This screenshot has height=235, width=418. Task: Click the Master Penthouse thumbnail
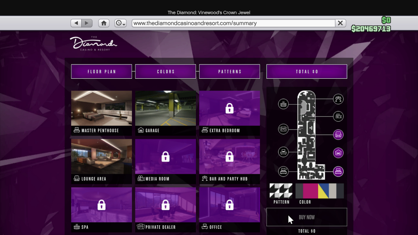click(102, 109)
